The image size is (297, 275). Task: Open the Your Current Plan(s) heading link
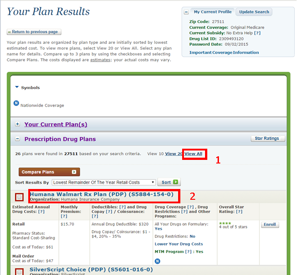(56, 125)
